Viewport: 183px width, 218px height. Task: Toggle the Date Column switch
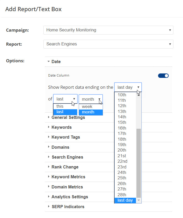click(x=163, y=76)
